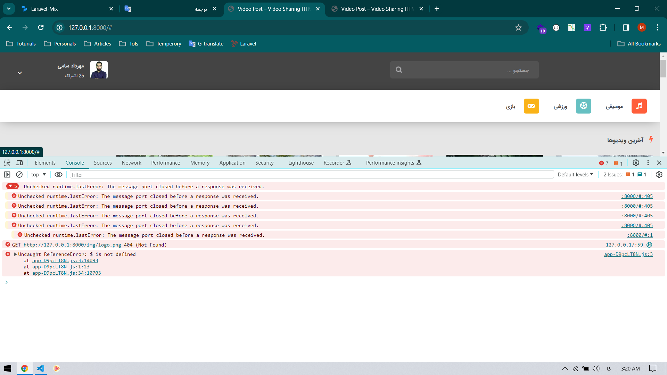Expand the Uncaught ReferenceError stack trace
Image resolution: width=667 pixels, height=375 pixels.
[15, 254]
